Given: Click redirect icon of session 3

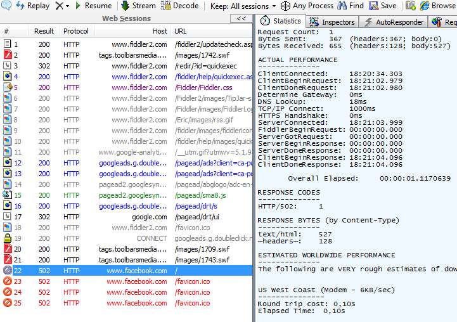Looking at the screenshot, I should click(7, 65).
